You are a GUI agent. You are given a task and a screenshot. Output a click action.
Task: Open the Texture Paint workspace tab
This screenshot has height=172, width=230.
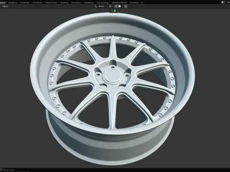tap(51, 2)
